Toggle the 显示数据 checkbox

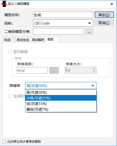pos(10,52)
